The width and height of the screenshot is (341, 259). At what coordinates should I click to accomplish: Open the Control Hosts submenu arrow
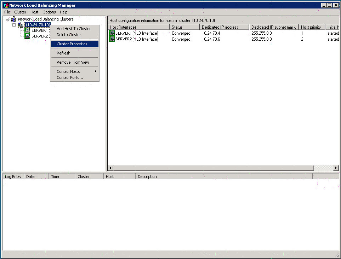click(96, 71)
